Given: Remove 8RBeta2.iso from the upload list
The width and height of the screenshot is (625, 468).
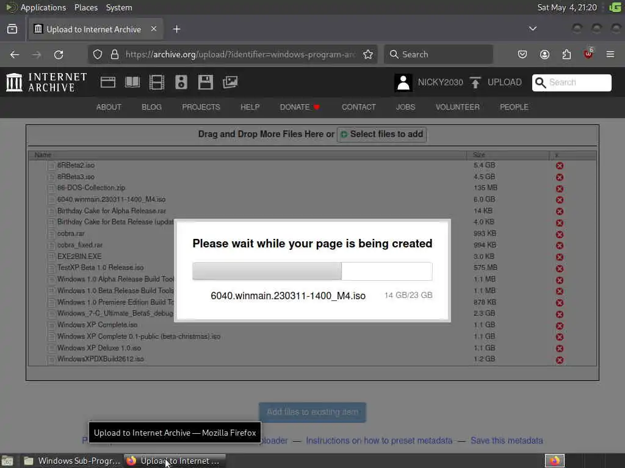Looking at the screenshot, I should click(x=560, y=166).
